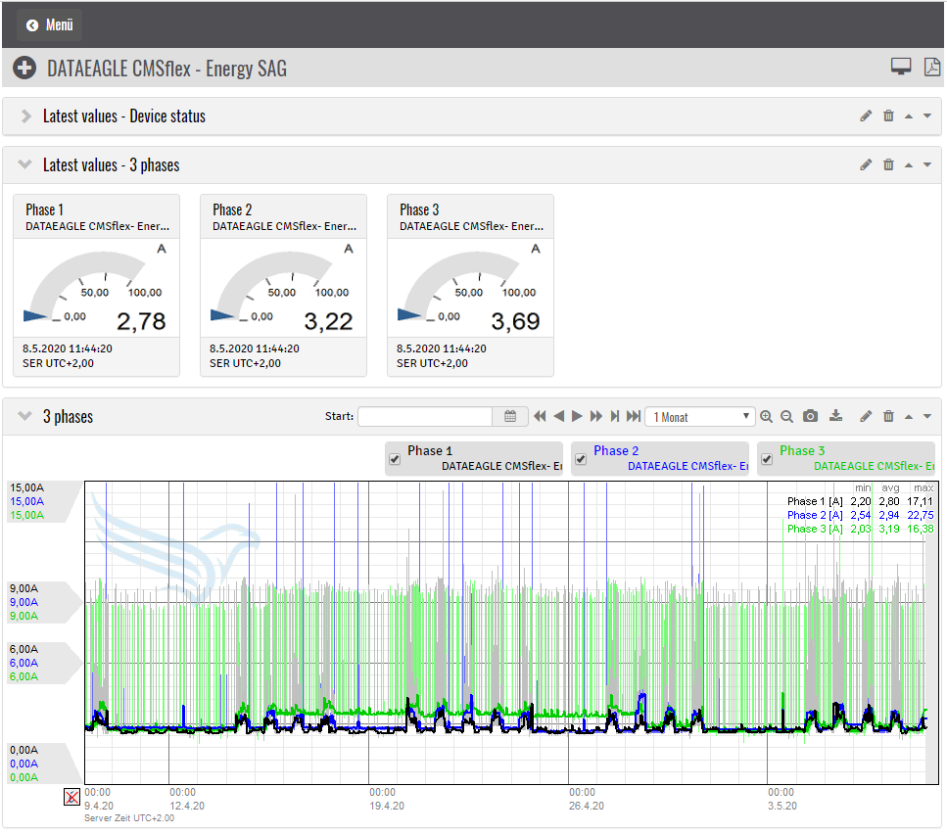Delete the Latest values - 3 phases panel
This screenshot has height=834, width=947.
[x=888, y=164]
